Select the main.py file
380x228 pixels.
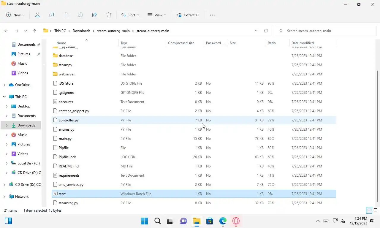(x=194, y=139)
